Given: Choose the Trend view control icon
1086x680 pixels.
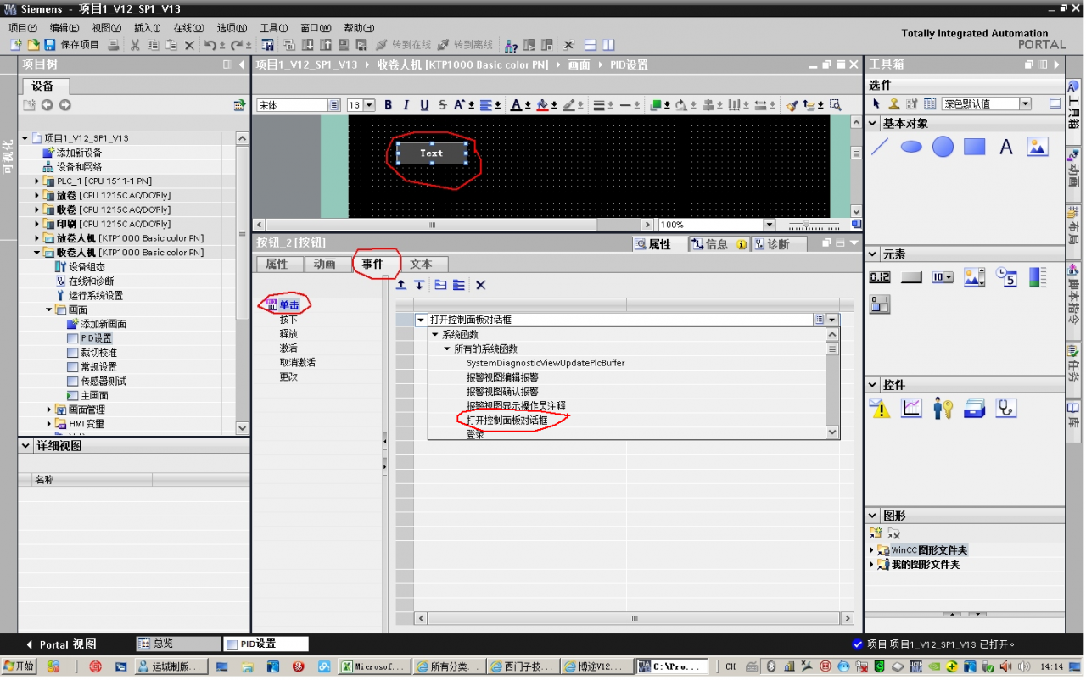Looking at the screenshot, I should coord(911,409).
